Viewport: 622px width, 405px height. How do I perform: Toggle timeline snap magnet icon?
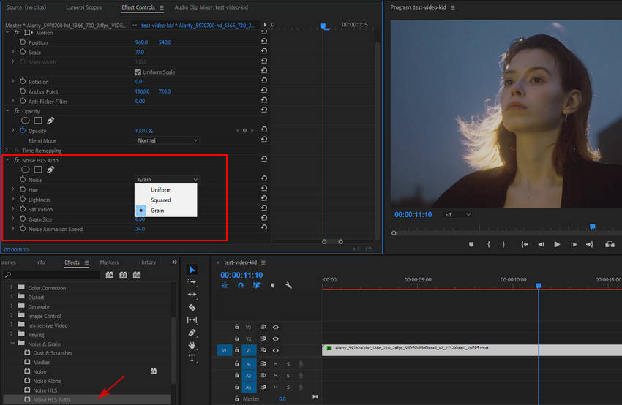pos(241,285)
